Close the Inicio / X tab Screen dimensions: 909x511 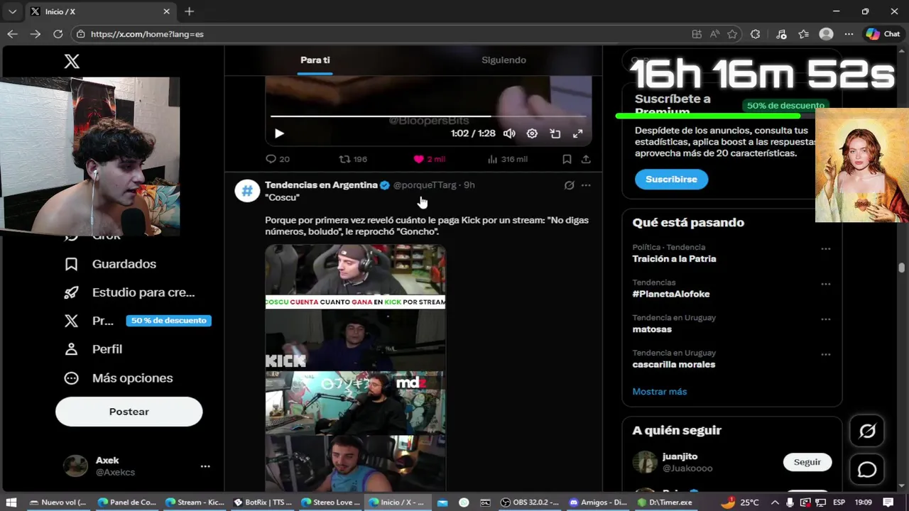[x=167, y=11]
